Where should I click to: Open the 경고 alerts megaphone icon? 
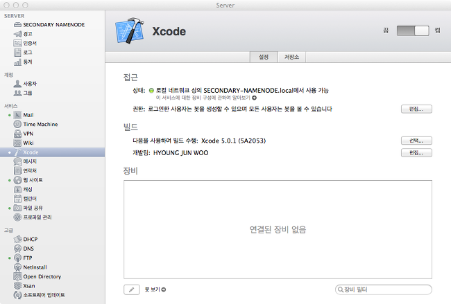point(17,34)
